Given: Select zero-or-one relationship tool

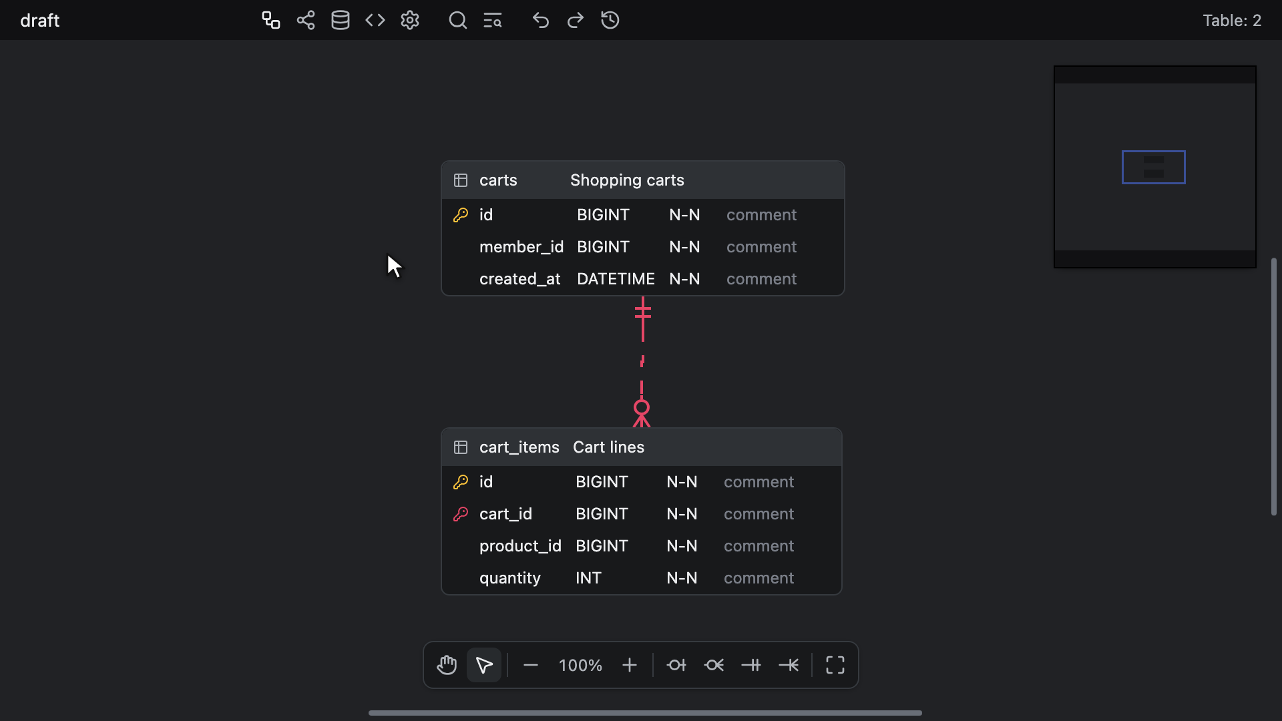Looking at the screenshot, I should [x=676, y=665].
